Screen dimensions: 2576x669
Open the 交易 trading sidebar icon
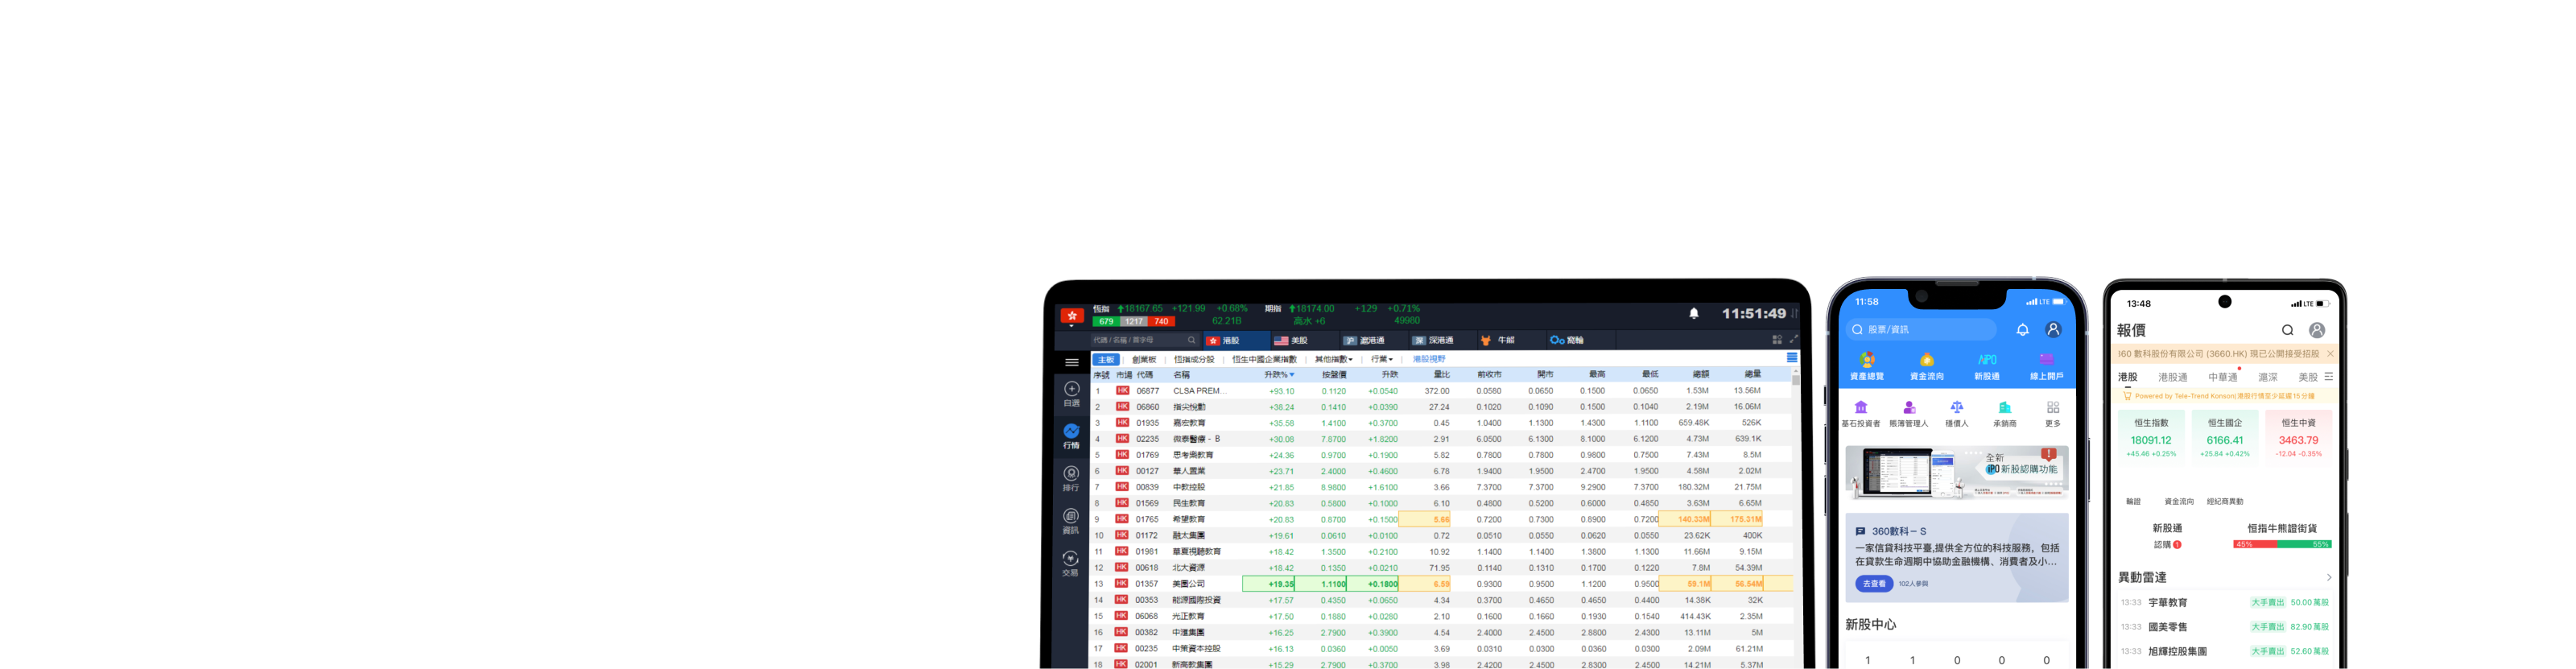click(1070, 563)
